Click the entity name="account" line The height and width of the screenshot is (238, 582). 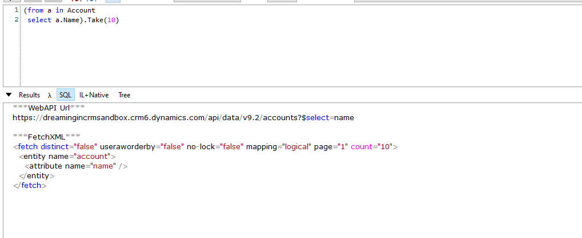pos(67,156)
